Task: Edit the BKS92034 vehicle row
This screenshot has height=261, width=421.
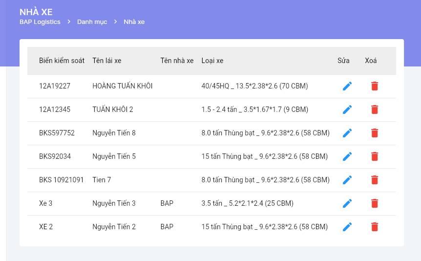Action: (347, 156)
